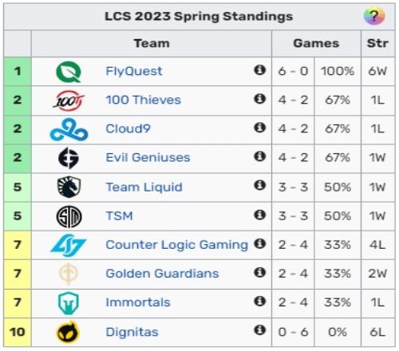Viewport: 399px width, 351px height.
Task: Click the TSM logo
Action: point(69,216)
